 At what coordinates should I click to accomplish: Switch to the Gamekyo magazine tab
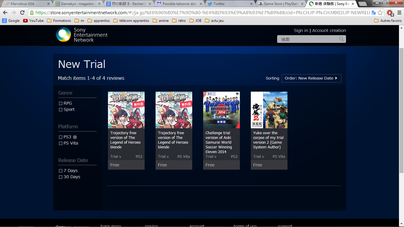point(78,4)
